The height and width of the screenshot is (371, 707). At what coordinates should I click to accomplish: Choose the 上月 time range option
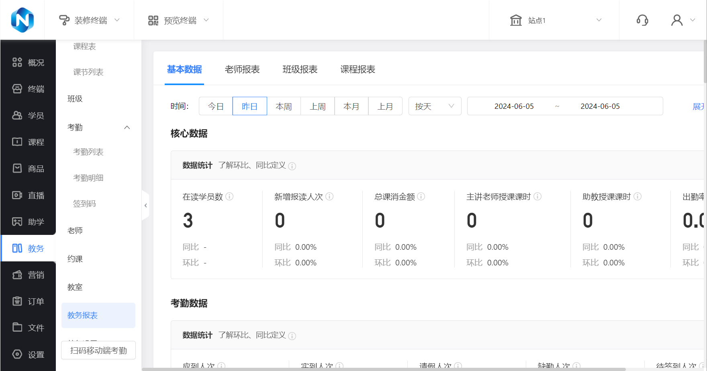[385, 106]
